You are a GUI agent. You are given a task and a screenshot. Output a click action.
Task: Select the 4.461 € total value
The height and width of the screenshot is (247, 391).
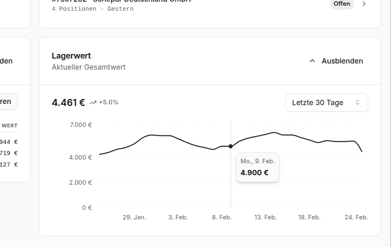coord(68,102)
